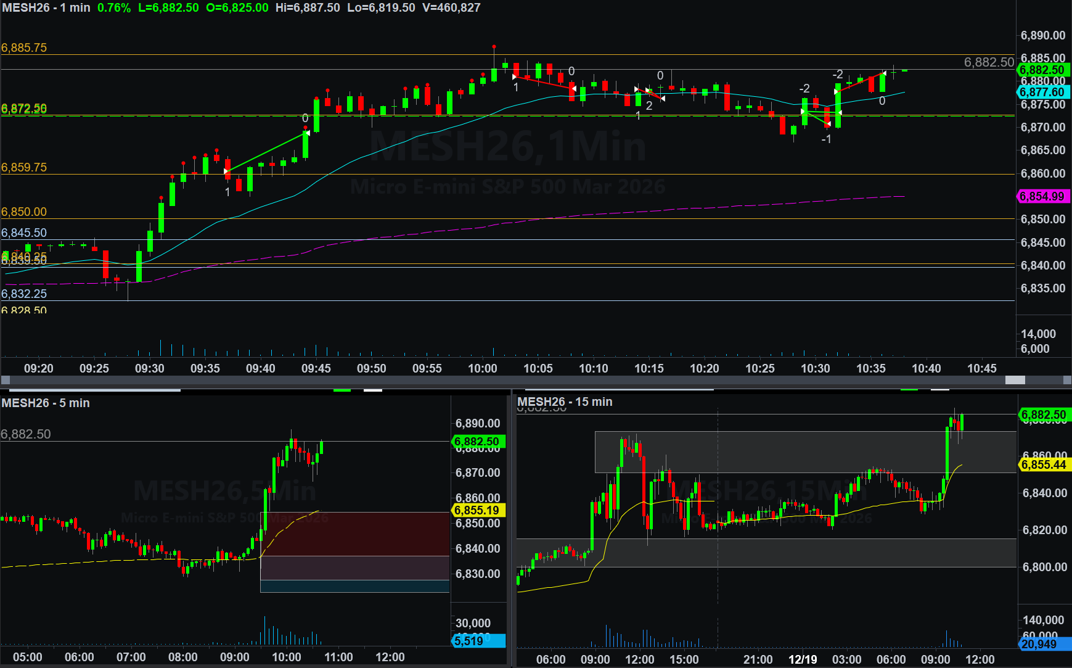Click the V=460,827 volume readout in header
Image resolution: width=1072 pixels, height=668 pixels.
click(451, 8)
